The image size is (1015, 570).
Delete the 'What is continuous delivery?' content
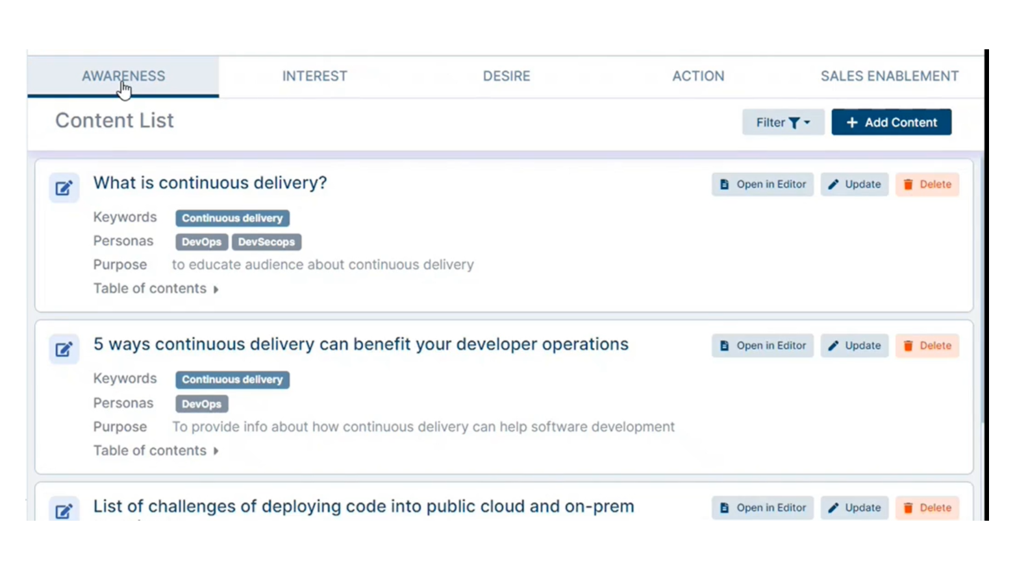pyautogui.click(x=927, y=184)
